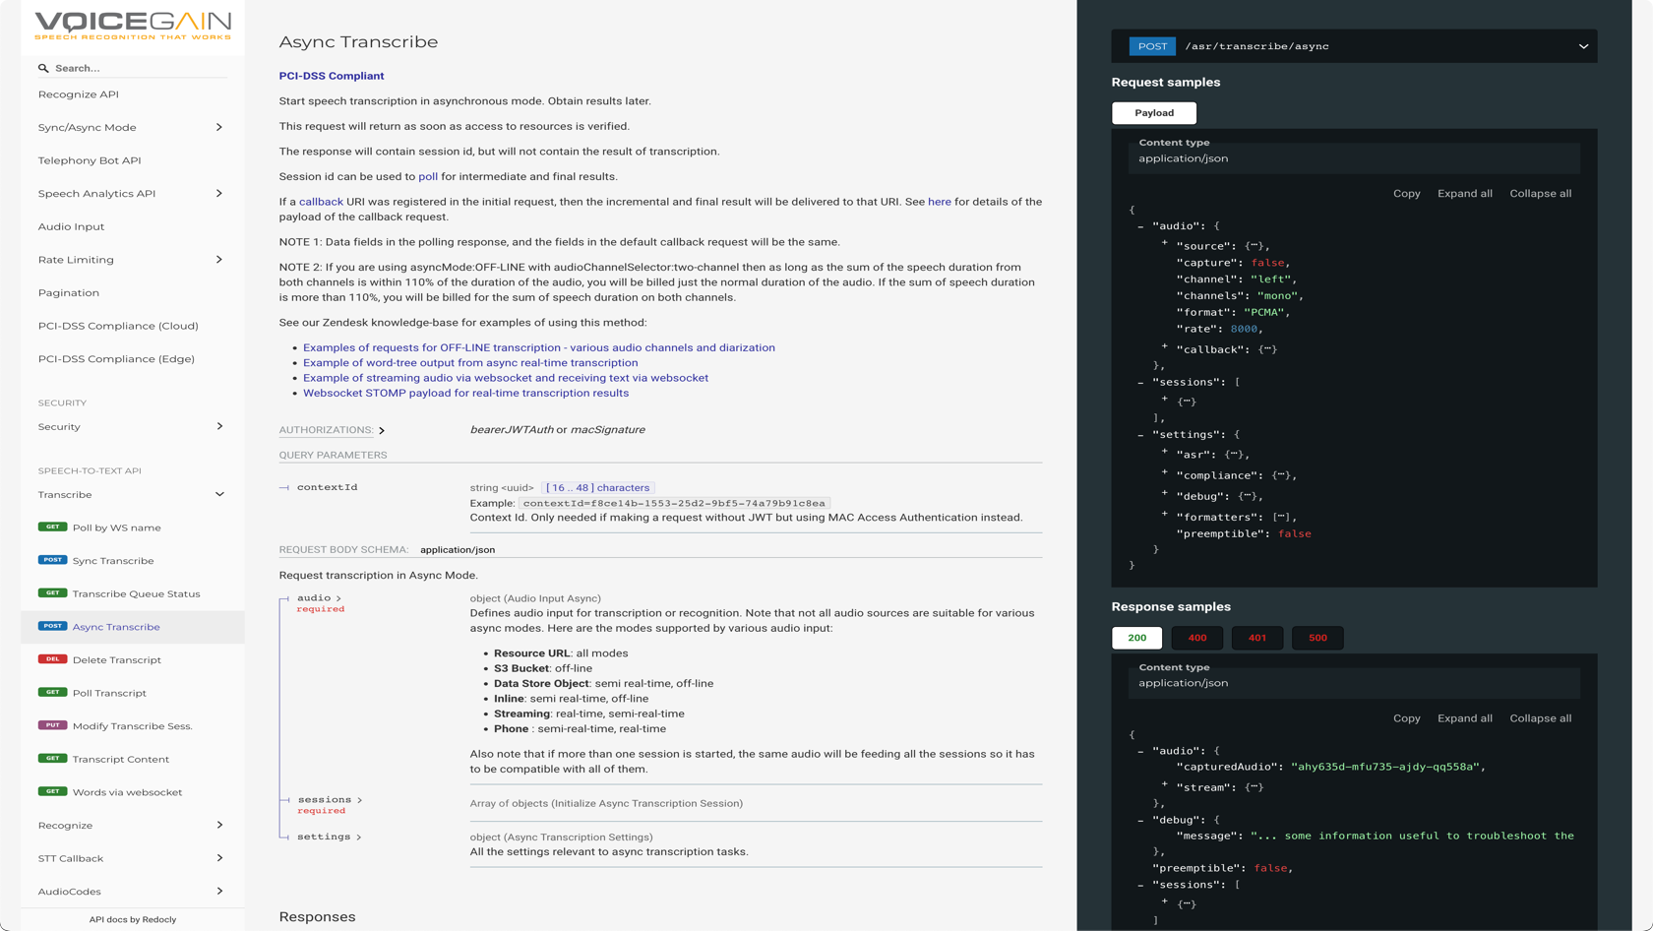Select the Payload tab under Request samples
The height and width of the screenshot is (931, 1653).
coord(1154,112)
